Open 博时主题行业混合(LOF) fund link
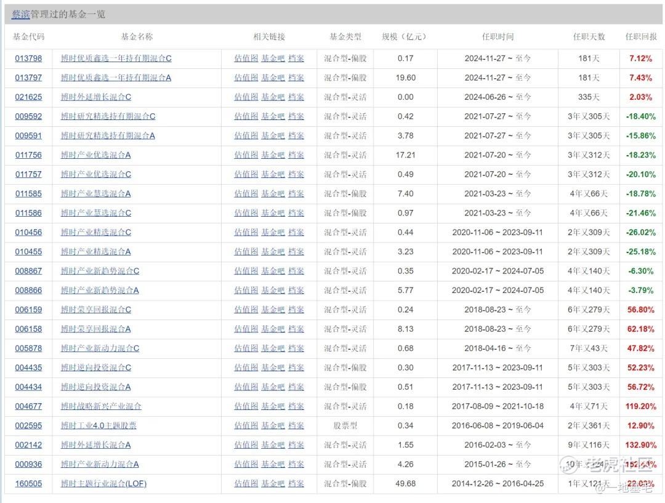This screenshot has height=503, width=665. [103, 483]
